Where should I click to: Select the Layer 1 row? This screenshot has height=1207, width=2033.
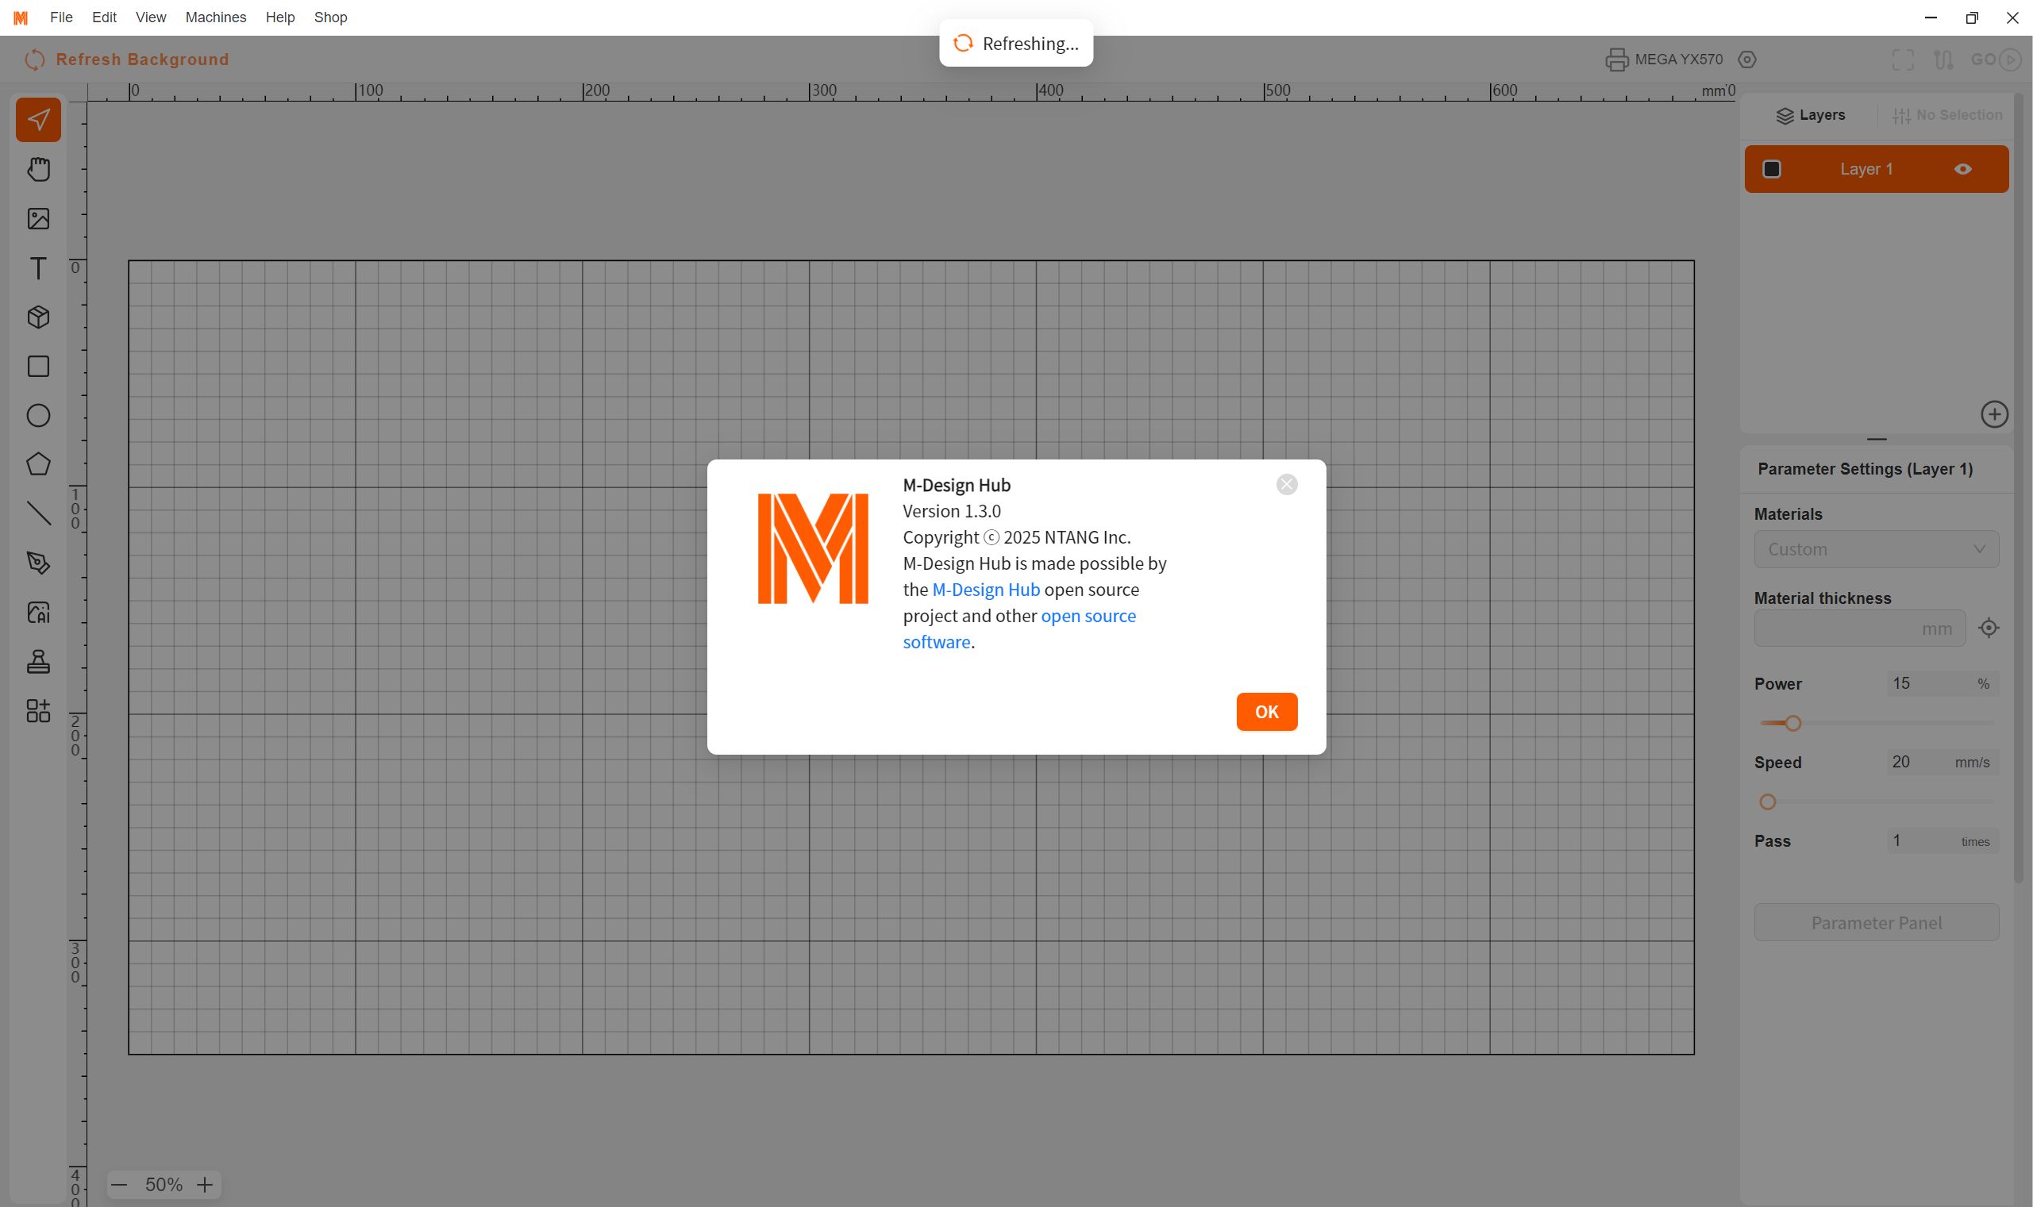pyautogui.click(x=1876, y=169)
